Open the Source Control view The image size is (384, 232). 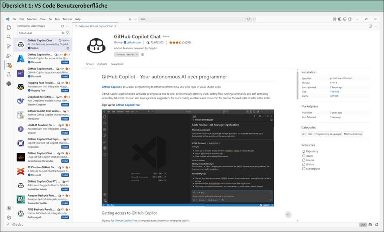pyautogui.click(x=9, y=46)
